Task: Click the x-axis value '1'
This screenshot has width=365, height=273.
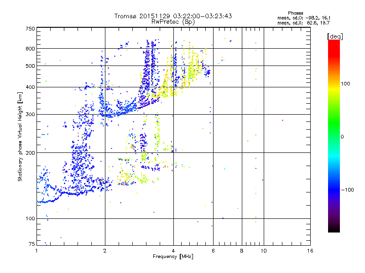Action: pos(36,251)
